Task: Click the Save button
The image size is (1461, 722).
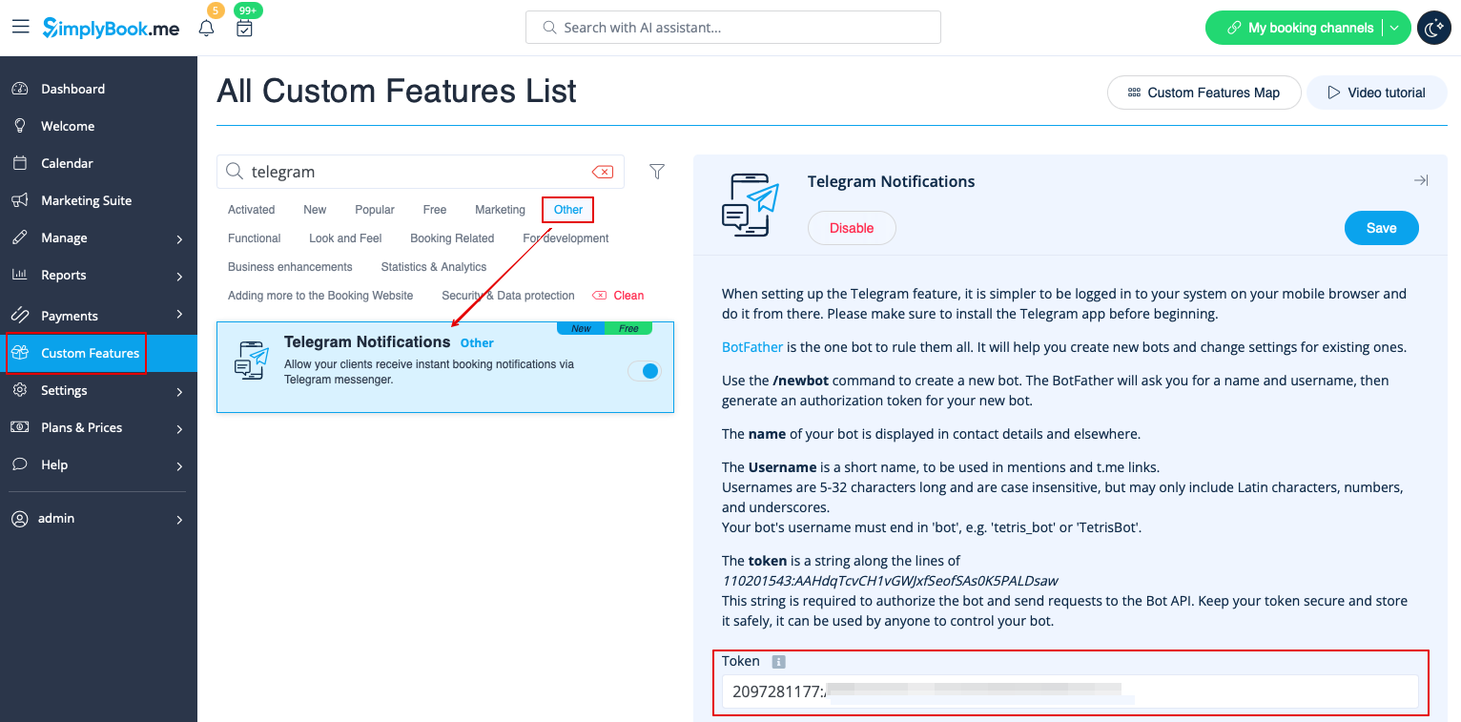Action: (1381, 228)
